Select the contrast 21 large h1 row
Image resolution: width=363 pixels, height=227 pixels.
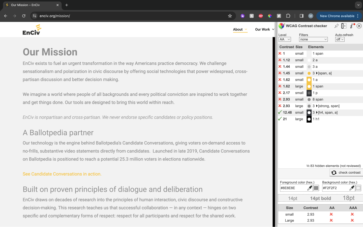tap(320, 119)
